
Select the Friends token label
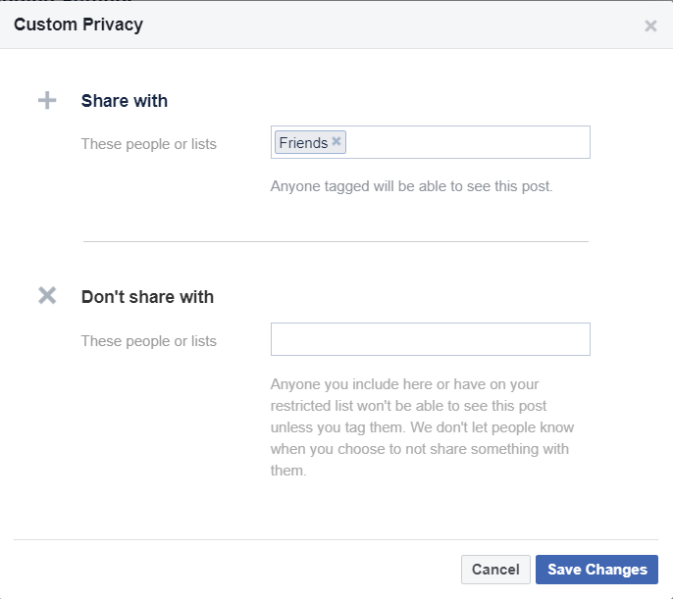pos(303,143)
